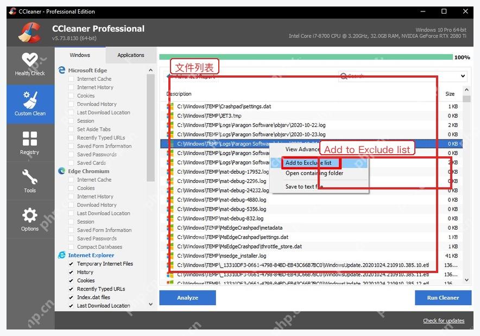Click the CCleaner logo in the header
The width and height of the screenshot is (480, 336).
(x=29, y=32)
